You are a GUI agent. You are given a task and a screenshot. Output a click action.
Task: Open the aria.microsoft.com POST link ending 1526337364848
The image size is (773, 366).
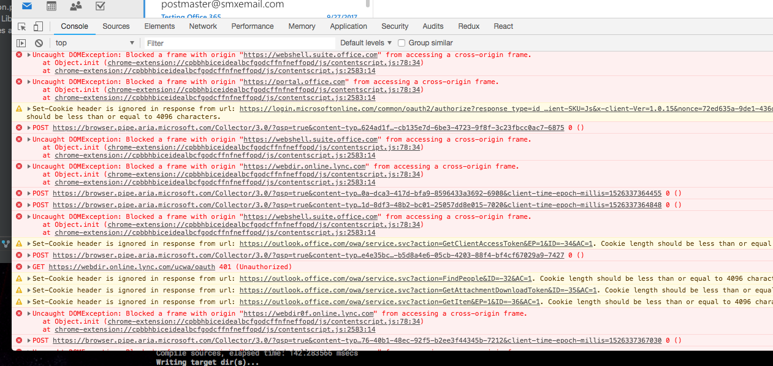tap(357, 205)
